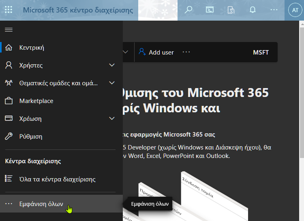
Task: Go to Κεντρική home page
Action: click(x=61, y=48)
